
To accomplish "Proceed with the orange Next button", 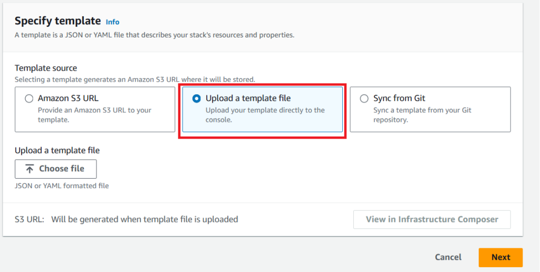I will (x=500, y=257).
